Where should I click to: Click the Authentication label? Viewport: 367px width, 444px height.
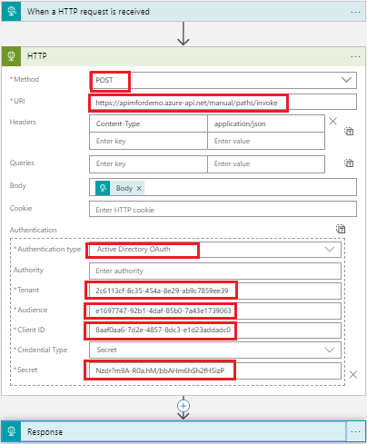pos(34,230)
